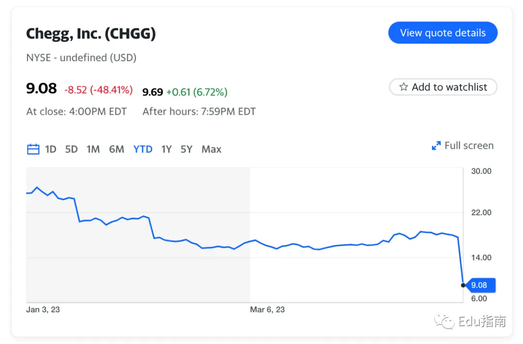Click the View quote details button
Viewport: 523px width, 344px height.
tap(443, 33)
